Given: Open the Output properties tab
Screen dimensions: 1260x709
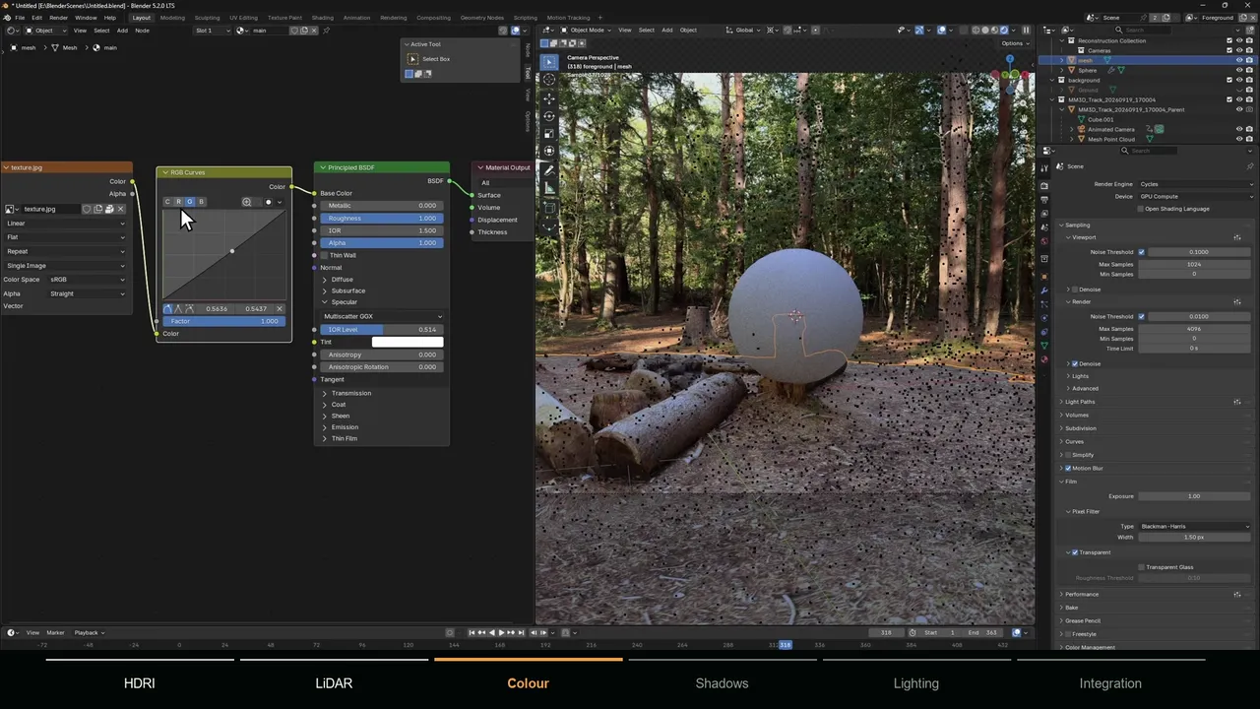Looking at the screenshot, I should [1044, 200].
